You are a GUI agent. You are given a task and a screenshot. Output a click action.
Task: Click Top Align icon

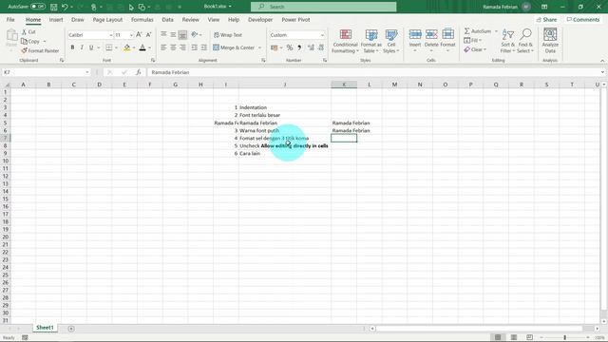(163, 34)
